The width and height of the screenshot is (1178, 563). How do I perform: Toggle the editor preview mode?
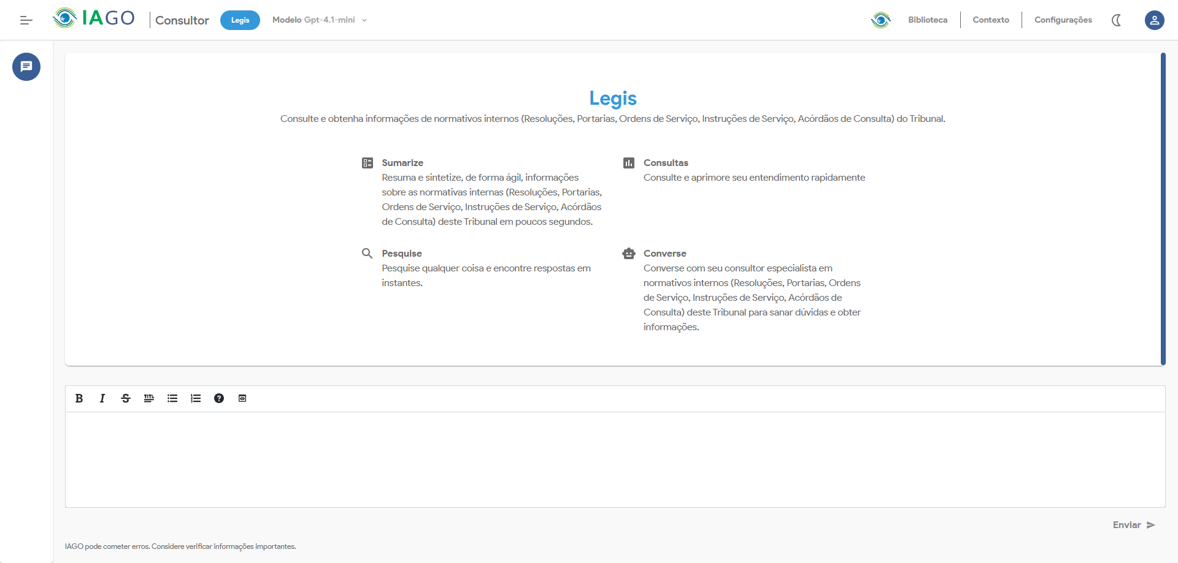pos(242,398)
